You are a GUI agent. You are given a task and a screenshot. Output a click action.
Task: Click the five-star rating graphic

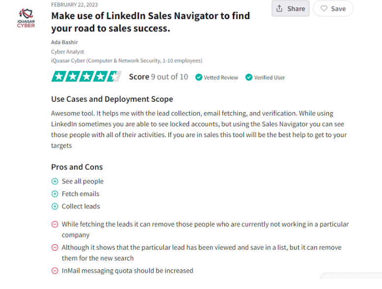(x=86, y=76)
